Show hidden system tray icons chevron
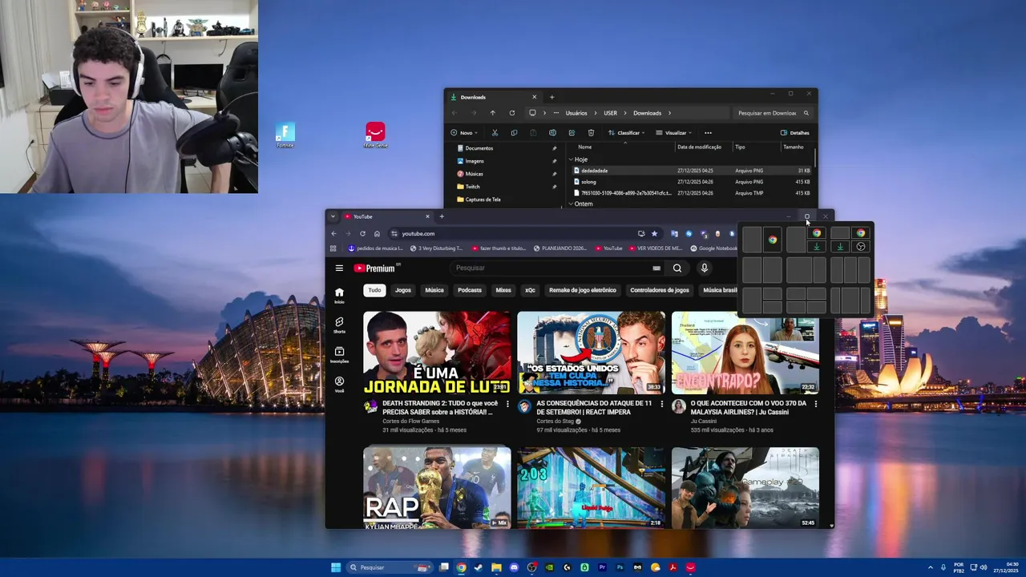 931,567
